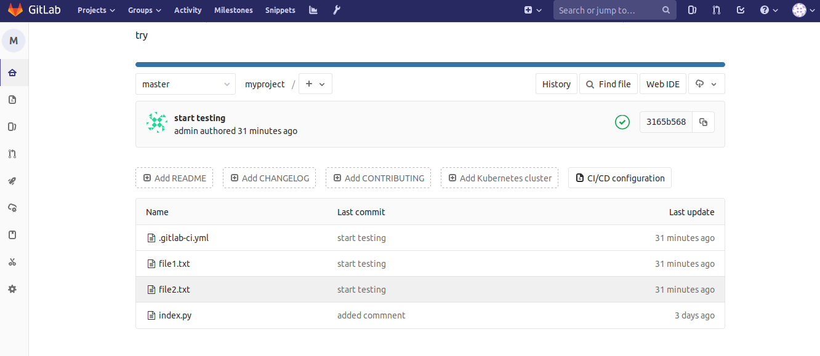
Task: Open Repository file icon in sidebar
Action: (12, 100)
